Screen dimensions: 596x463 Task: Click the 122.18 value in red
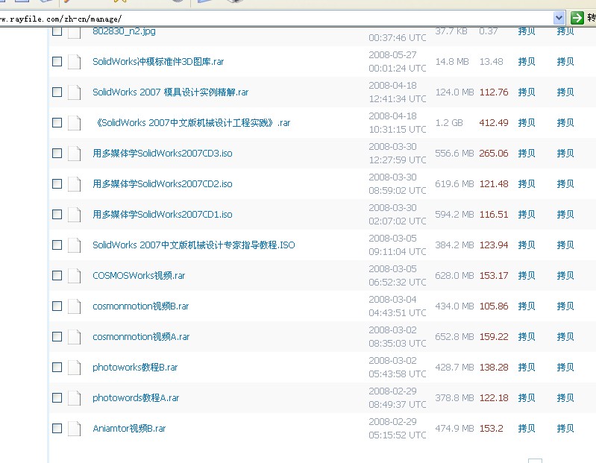(x=494, y=398)
